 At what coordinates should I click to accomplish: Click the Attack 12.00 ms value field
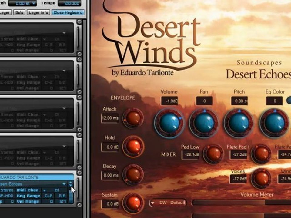(x=110, y=118)
